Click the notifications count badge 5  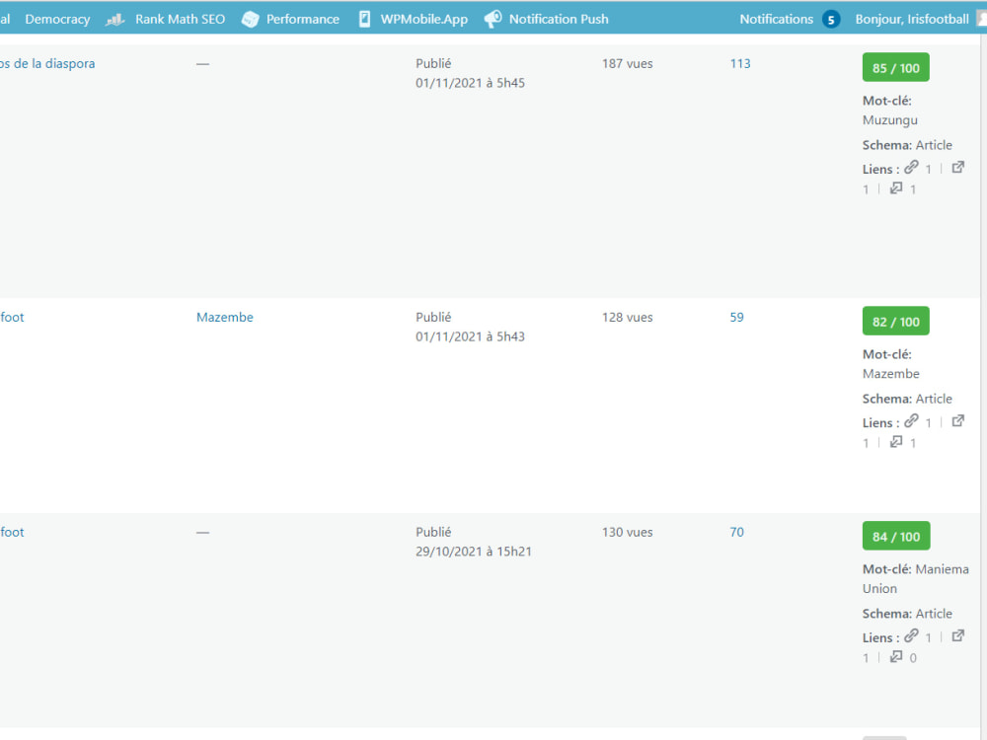[x=831, y=20]
